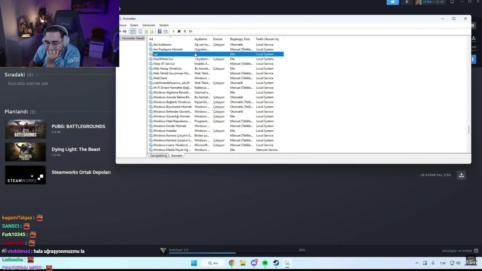Click the download icon next to scheduled date
The image size is (482, 271).
[461, 175]
